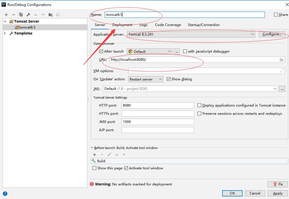Focus the AJP port field
The width and height of the screenshot is (289, 199).
coord(158,130)
